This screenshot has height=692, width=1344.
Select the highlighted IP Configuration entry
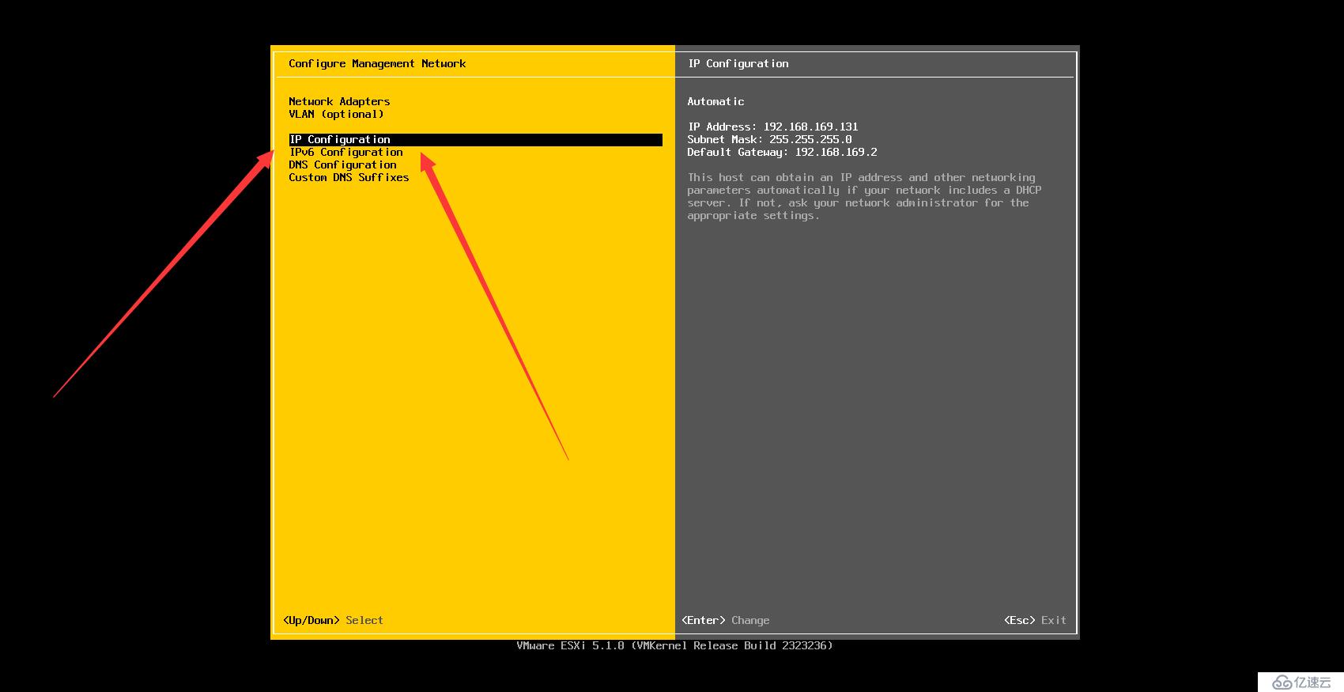pos(475,139)
